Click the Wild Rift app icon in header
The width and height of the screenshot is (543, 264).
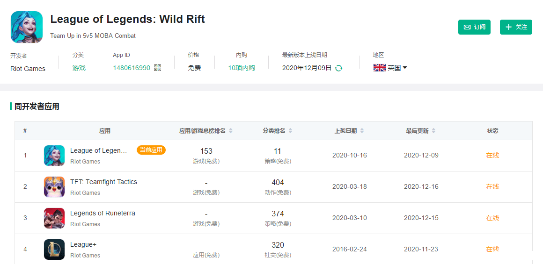click(x=27, y=27)
